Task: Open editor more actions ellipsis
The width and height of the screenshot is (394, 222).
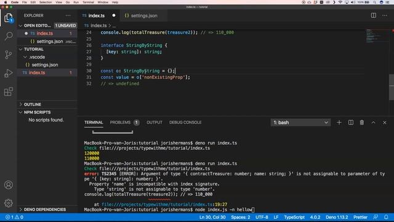Action: click(385, 15)
